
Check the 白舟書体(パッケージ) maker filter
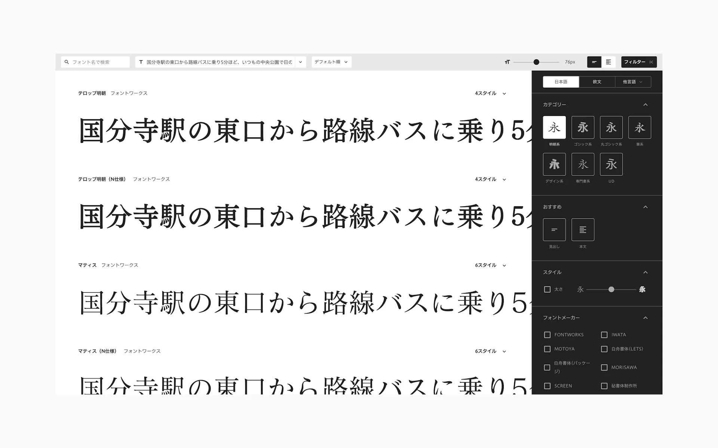tap(547, 367)
